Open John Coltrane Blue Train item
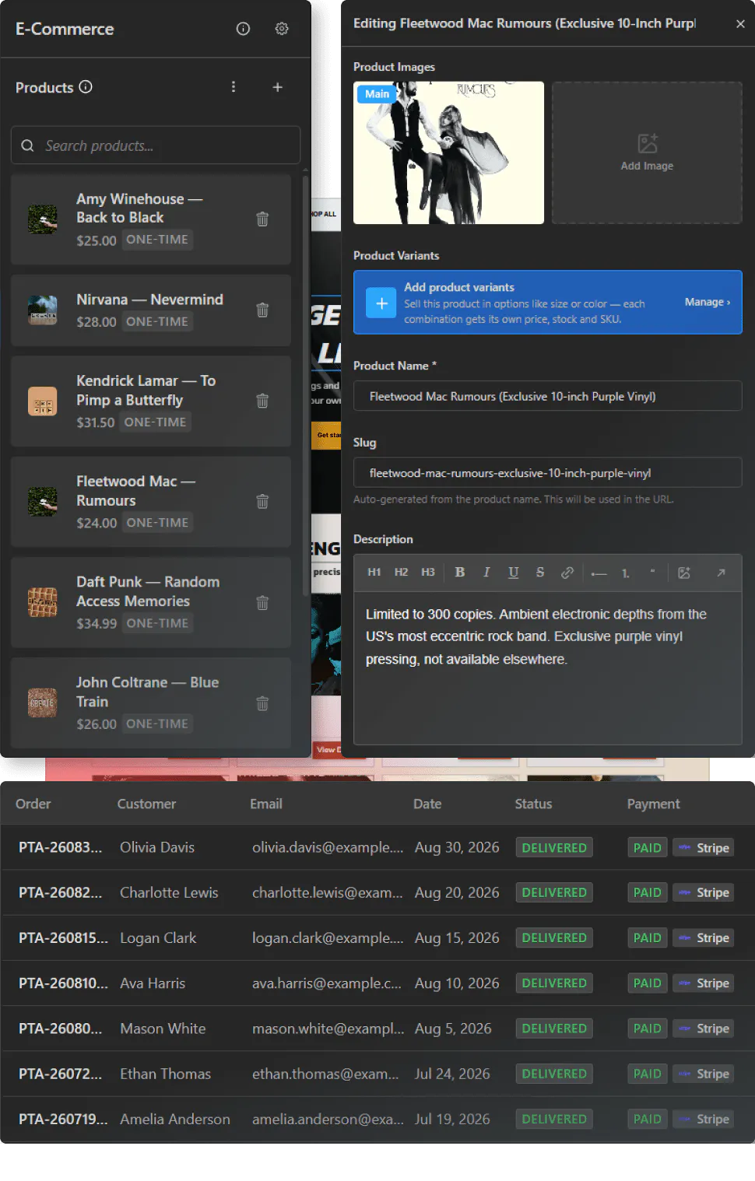Viewport: 755px width, 1181px height. coord(151,703)
